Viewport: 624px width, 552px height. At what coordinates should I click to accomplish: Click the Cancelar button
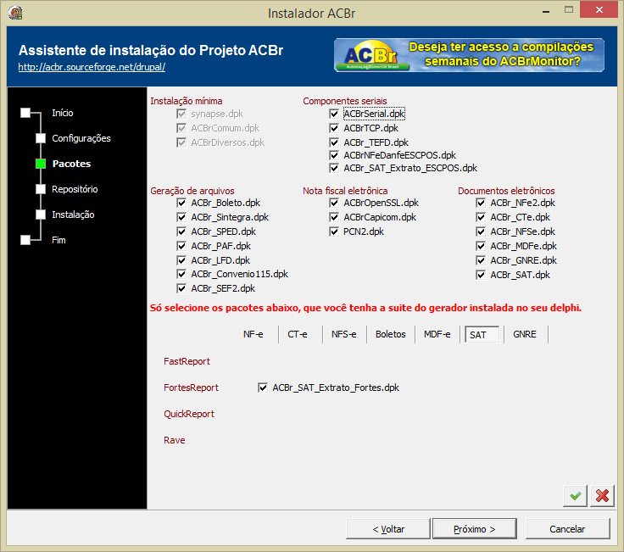567,529
